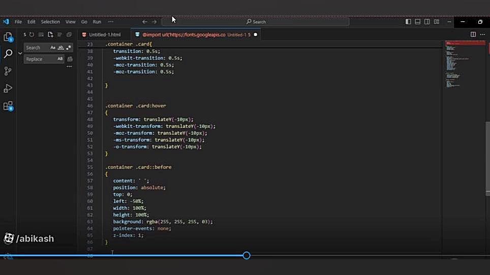Open the View menu
Screen dimensions: 490x275
click(x=70, y=22)
